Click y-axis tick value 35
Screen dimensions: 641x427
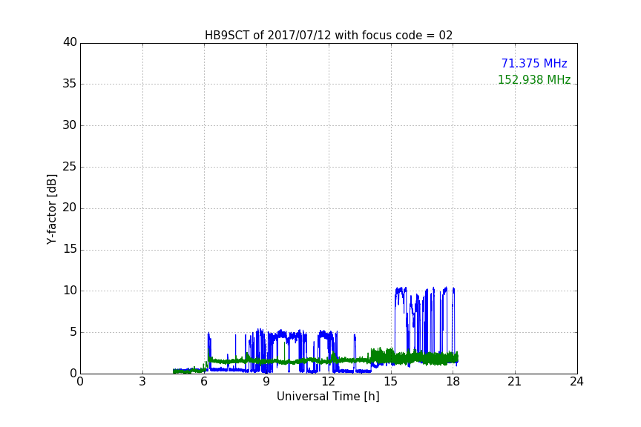tap(70, 84)
